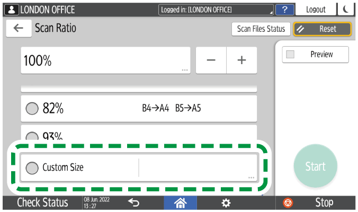Open Check Status in bottom bar
358x212 pixels.
(x=42, y=202)
